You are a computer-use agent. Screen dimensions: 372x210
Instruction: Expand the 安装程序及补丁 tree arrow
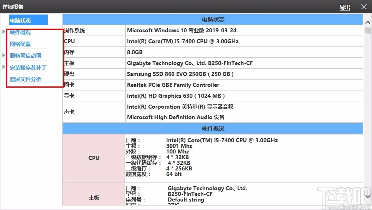tap(4, 67)
